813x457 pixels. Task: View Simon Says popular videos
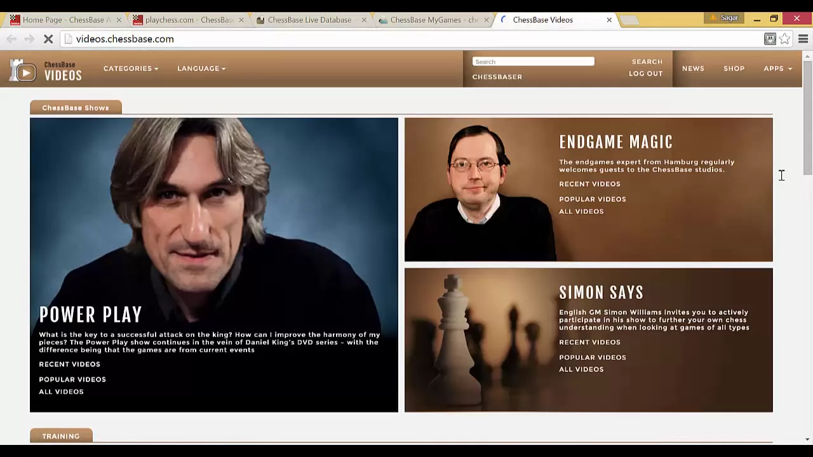pyautogui.click(x=593, y=357)
